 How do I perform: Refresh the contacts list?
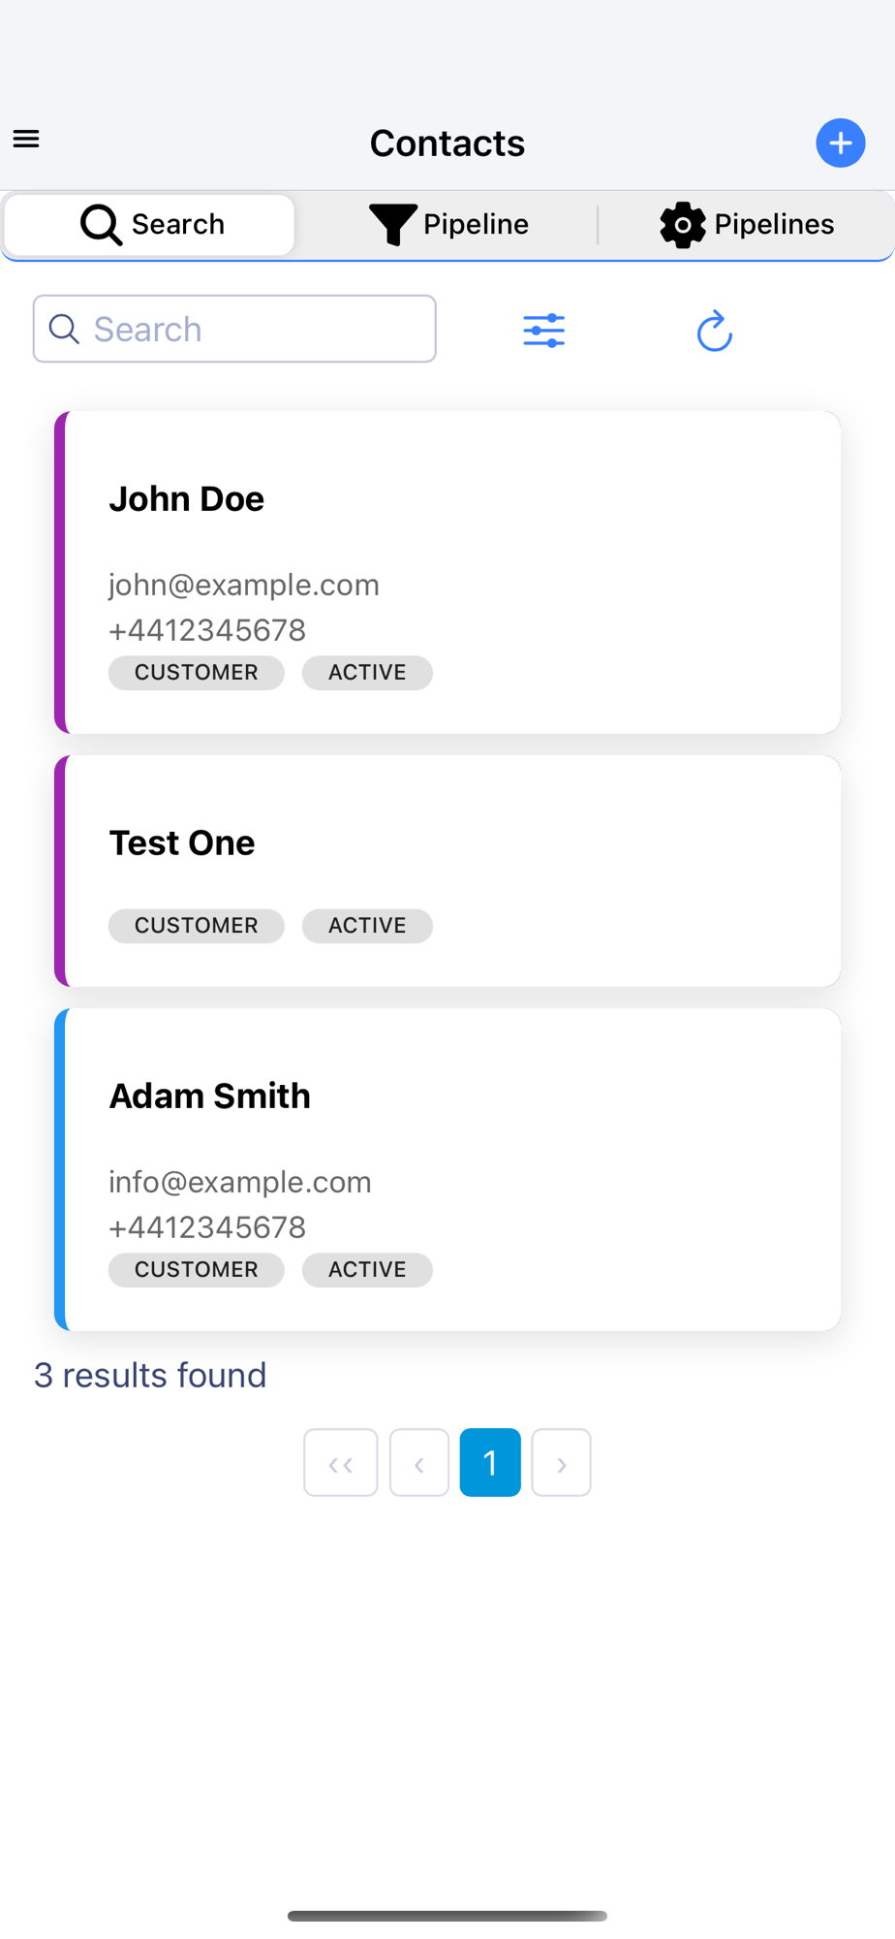point(715,331)
